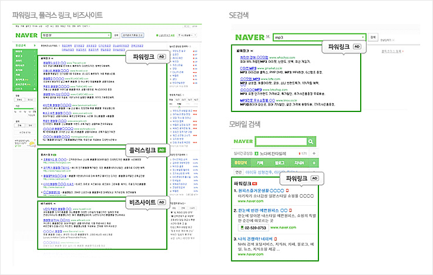This screenshot has width=433, height=275.
Task: Click the NAVER logo above the 파워링크 desktop mockup
Action: click(26, 35)
